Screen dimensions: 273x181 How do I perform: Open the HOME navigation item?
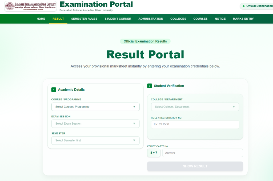(x=41, y=19)
